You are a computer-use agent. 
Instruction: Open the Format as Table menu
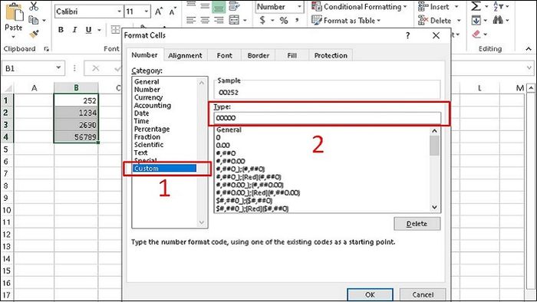coord(346,21)
